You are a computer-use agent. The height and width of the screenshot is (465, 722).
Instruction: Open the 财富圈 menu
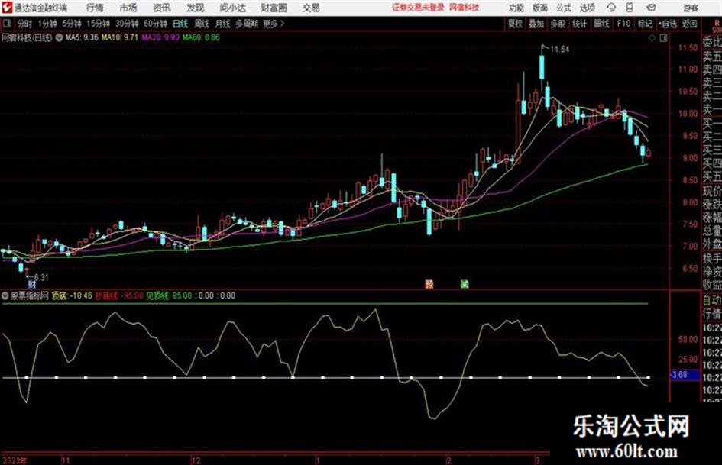[x=274, y=8]
